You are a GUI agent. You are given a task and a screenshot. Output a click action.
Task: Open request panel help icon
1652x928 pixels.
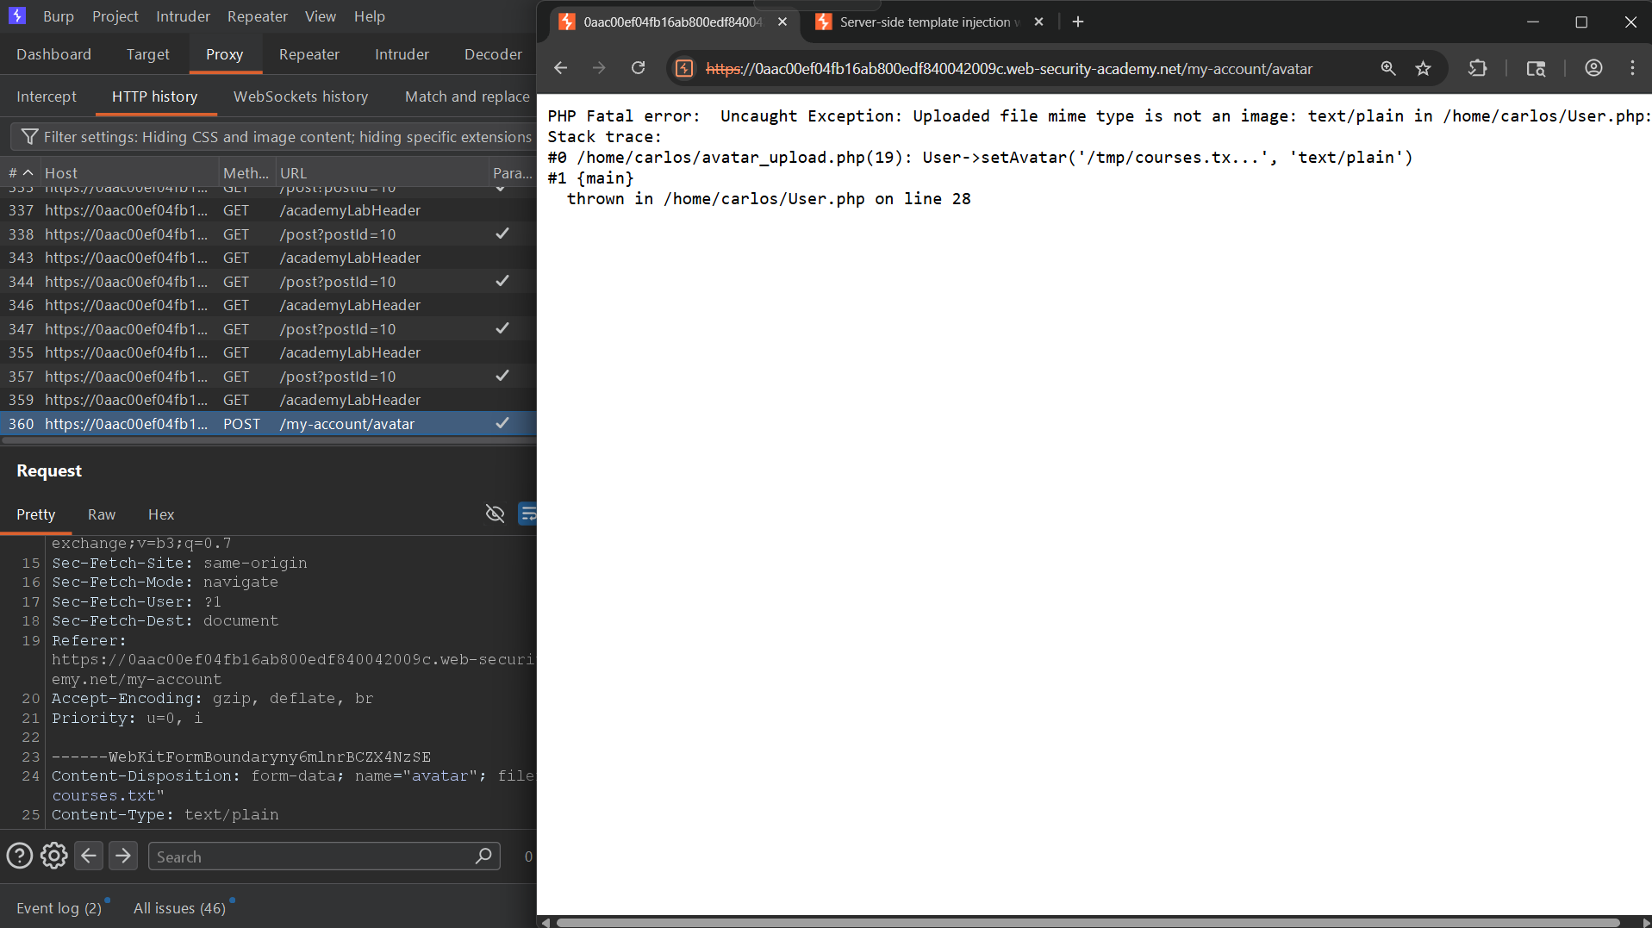[x=19, y=856]
